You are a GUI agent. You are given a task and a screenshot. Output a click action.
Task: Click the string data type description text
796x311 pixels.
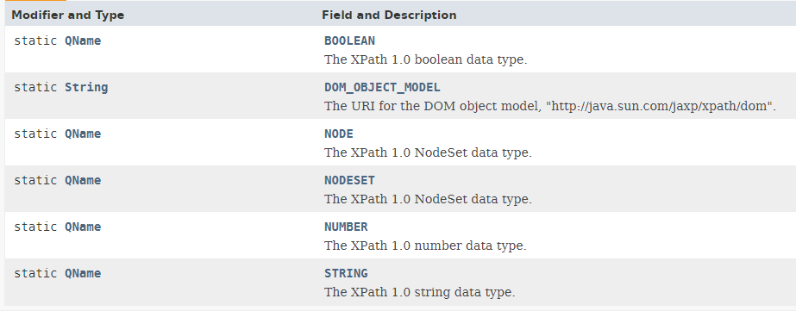pyautogui.click(x=420, y=293)
